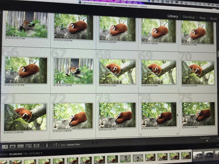The height and width of the screenshot is (164, 219).
Task: Select photo taken at 2:10:17 PM
Action: tap(26, 24)
